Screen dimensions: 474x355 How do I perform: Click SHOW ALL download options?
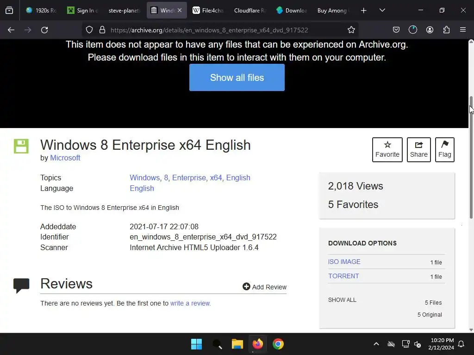(x=342, y=300)
